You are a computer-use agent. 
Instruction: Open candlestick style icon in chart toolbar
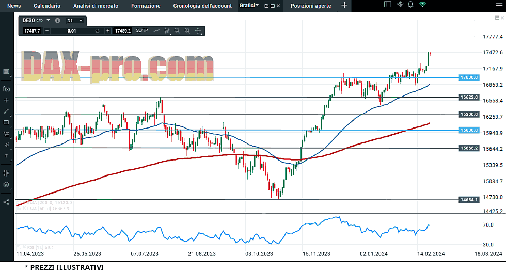pos(167,31)
